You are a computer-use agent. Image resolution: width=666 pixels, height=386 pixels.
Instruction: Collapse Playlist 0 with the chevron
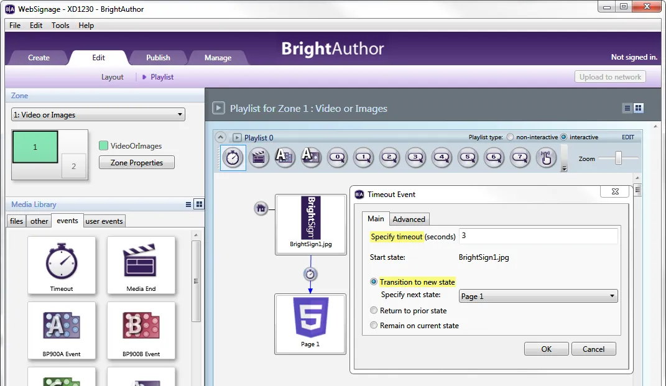[220, 137]
